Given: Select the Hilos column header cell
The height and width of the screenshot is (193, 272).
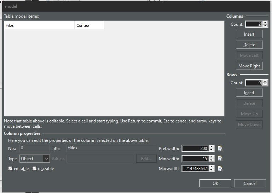Looking at the screenshot, I should pyautogui.click(x=39, y=25).
